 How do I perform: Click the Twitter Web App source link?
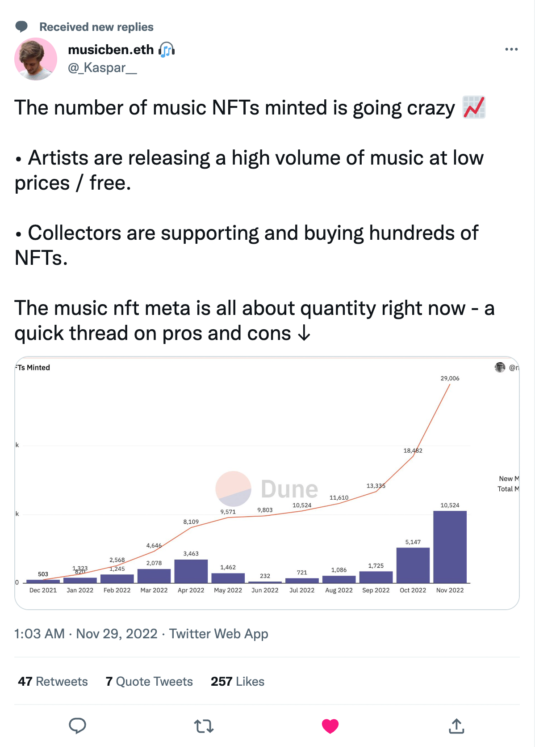[x=218, y=634]
